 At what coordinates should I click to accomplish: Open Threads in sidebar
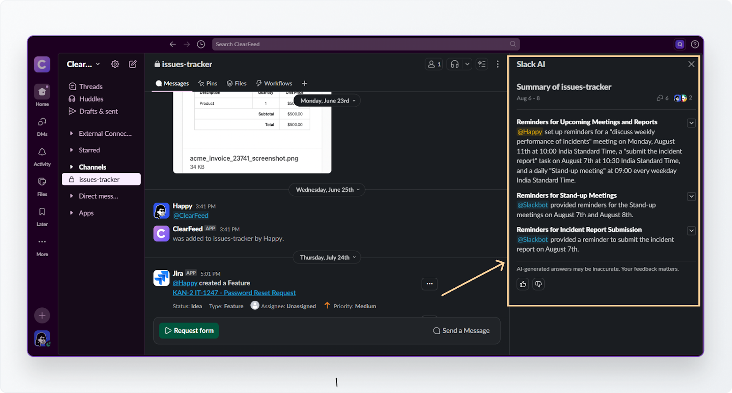(86, 86)
